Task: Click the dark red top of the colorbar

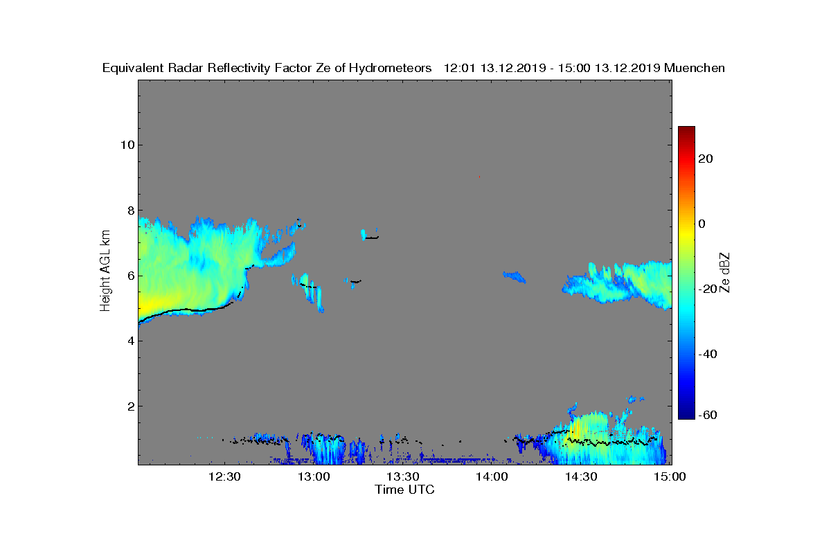Action: tap(686, 132)
